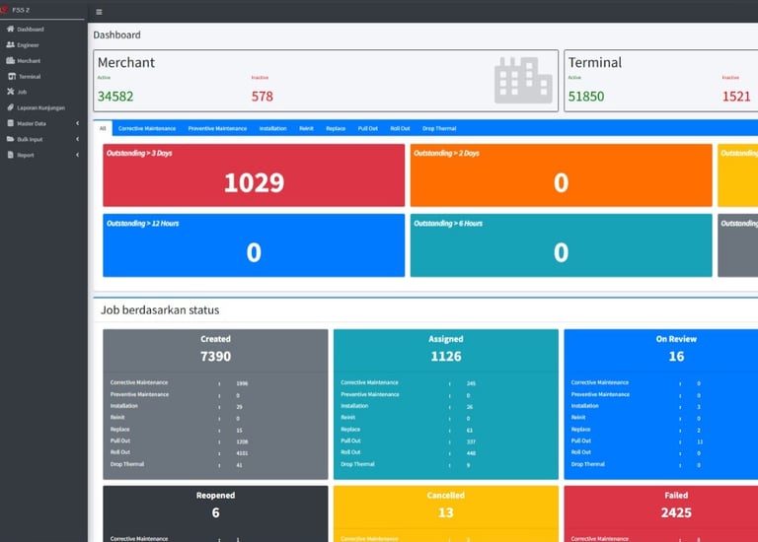
Task: Click the Job tools icon in sidebar
Action: (x=11, y=92)
